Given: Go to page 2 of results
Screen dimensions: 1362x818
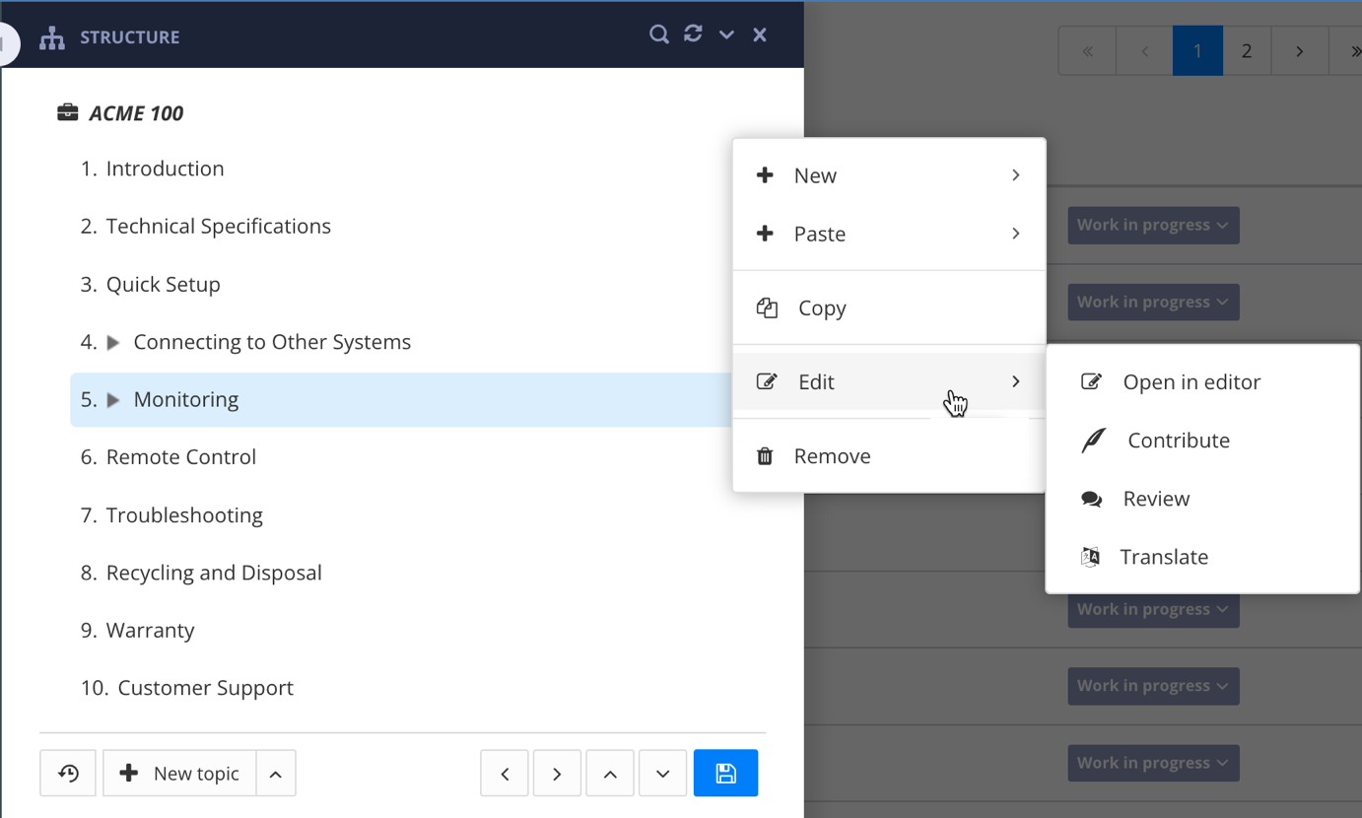Looking at the screenshot, I should pos(1246,50).
